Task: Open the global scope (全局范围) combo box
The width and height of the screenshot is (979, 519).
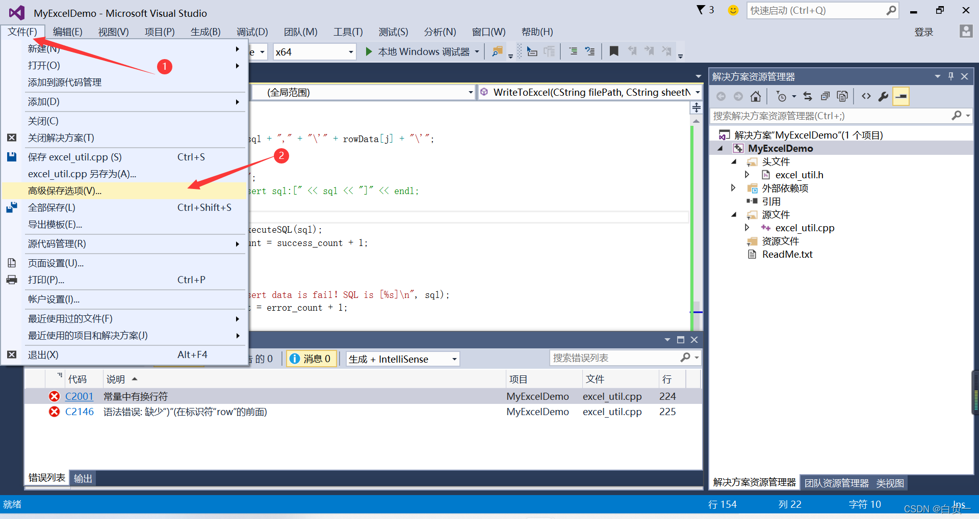Action: [x=363, y=92]
